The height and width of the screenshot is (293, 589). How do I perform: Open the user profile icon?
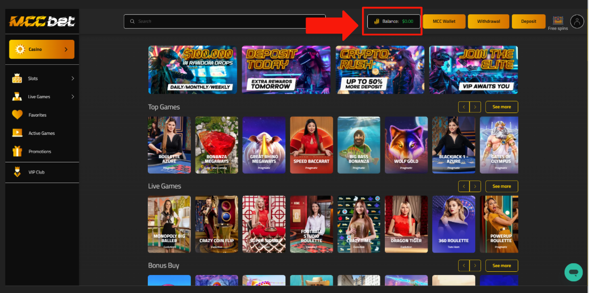click(577, 21)
